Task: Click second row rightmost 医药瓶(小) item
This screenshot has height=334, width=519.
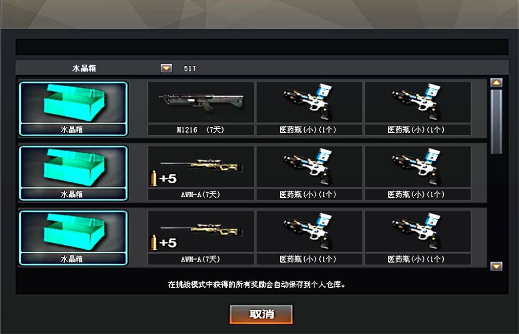Action: (418, 173)
